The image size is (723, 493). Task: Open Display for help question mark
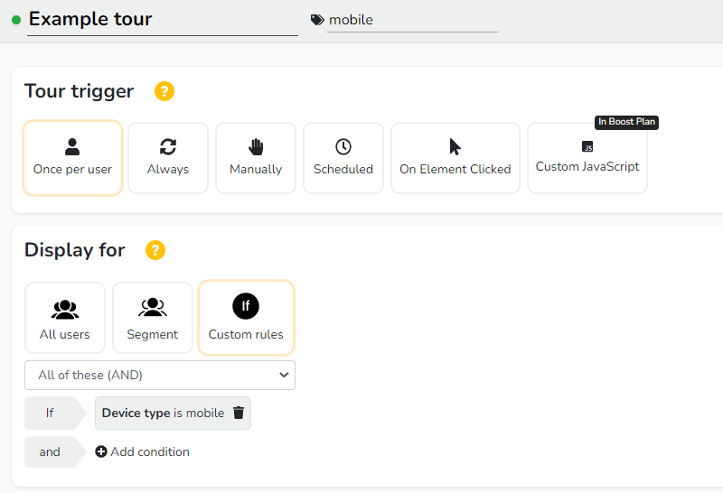pyautogui.click(x=155, y=250)
